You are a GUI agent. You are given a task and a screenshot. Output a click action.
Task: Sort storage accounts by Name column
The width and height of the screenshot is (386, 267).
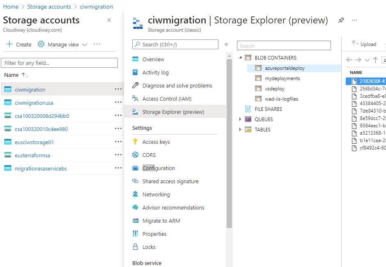pos(16,75)
